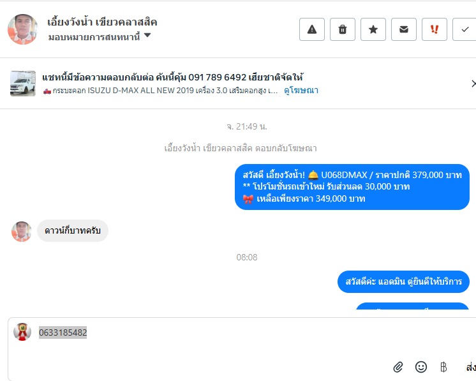Image resolution: width=476 pixels, height=381 pixels.
Task: Click the customer's ดาวน์กี่บาทครับ message
Action: point(72,231)
